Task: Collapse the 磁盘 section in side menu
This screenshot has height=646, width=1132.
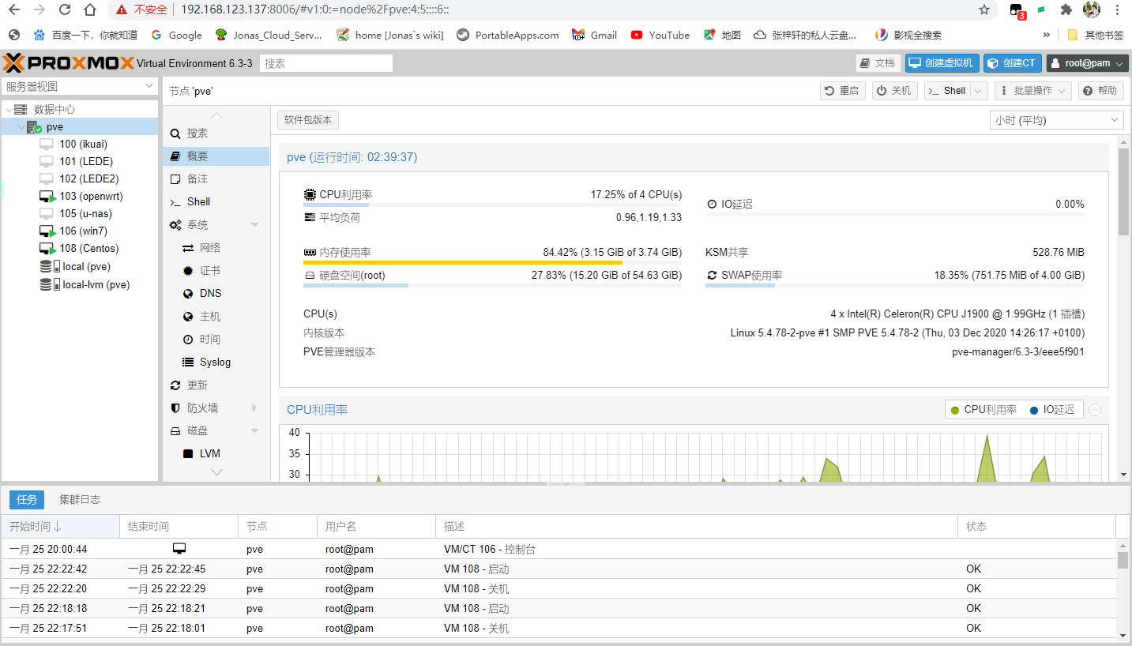Action: tap(254, 431)
